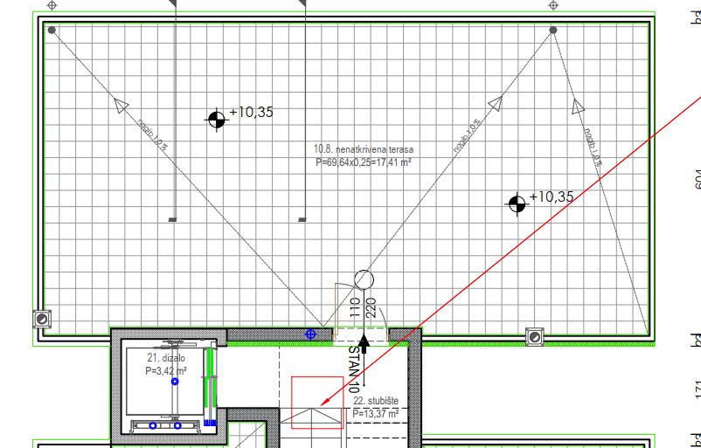Select the STAN 10 vertical text
This screenshot has width=701, height=448.
pos(354,369)
